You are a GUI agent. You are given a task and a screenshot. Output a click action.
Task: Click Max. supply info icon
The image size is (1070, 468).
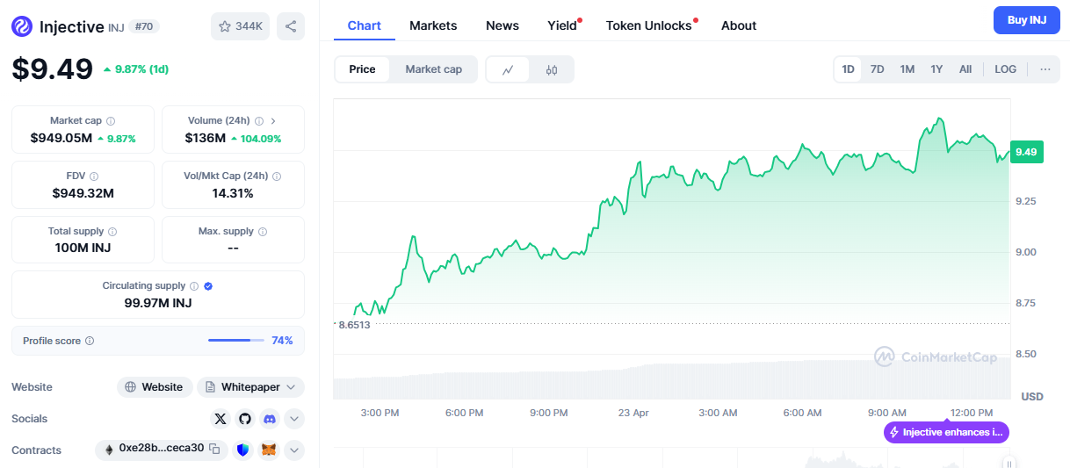coord(263,232)
